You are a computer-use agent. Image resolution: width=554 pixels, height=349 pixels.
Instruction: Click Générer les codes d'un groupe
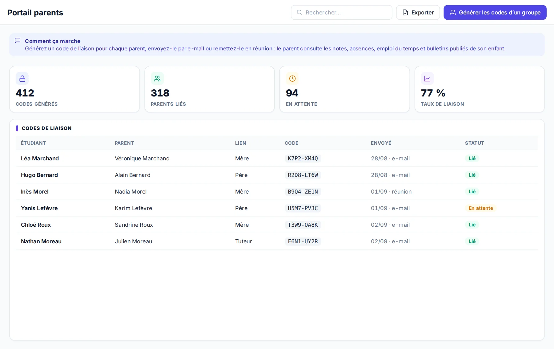tap(495, 12)
